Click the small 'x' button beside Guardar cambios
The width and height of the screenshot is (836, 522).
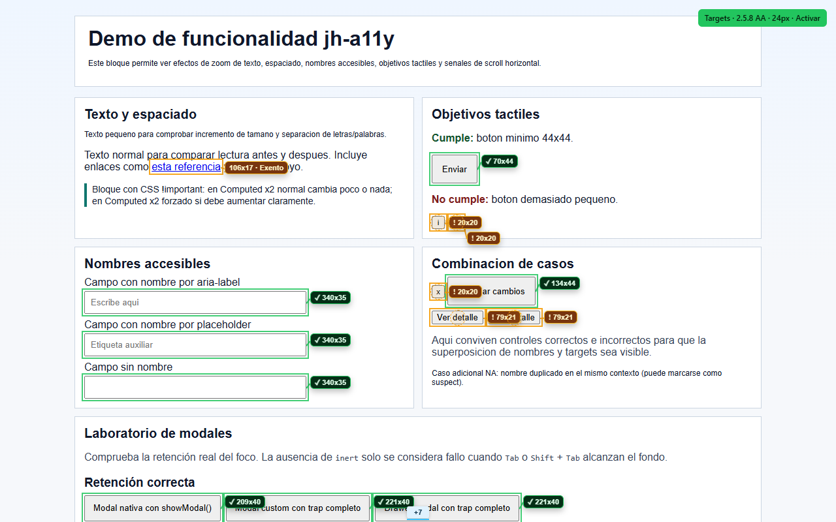[438, 292]
